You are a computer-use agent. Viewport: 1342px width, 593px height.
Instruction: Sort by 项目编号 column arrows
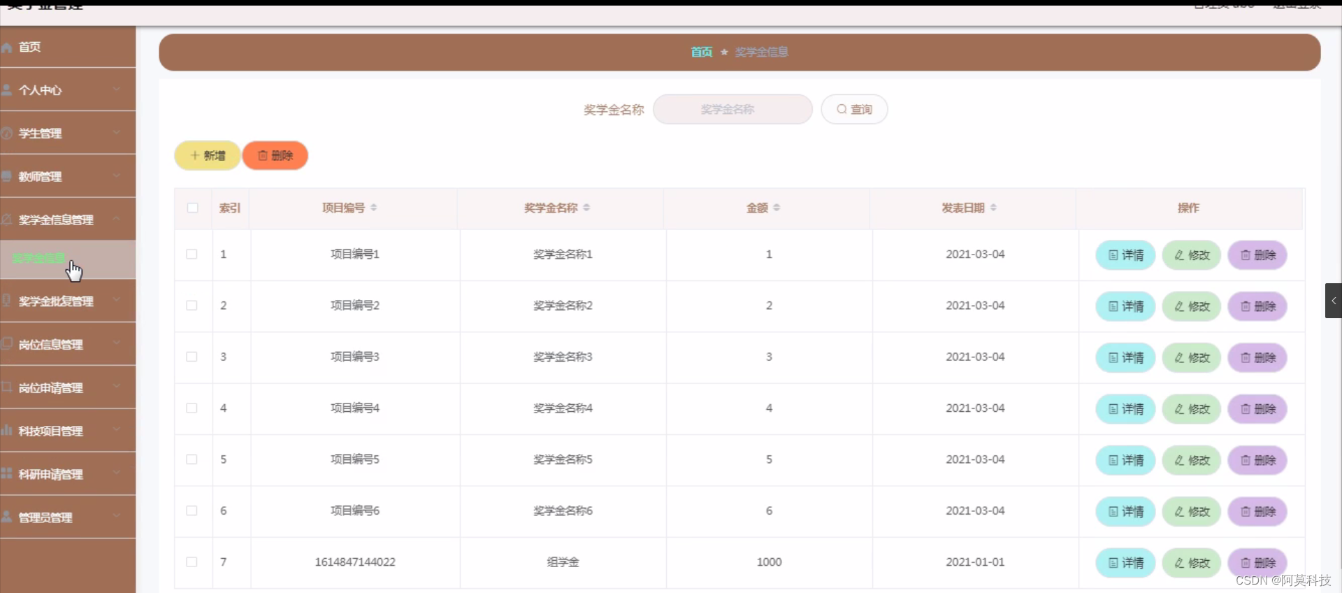click(x=374, y=208)
